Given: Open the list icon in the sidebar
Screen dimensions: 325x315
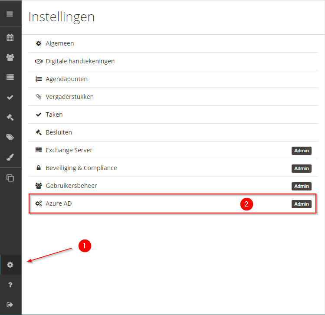Looking at the screenshot, I should 10,77.
